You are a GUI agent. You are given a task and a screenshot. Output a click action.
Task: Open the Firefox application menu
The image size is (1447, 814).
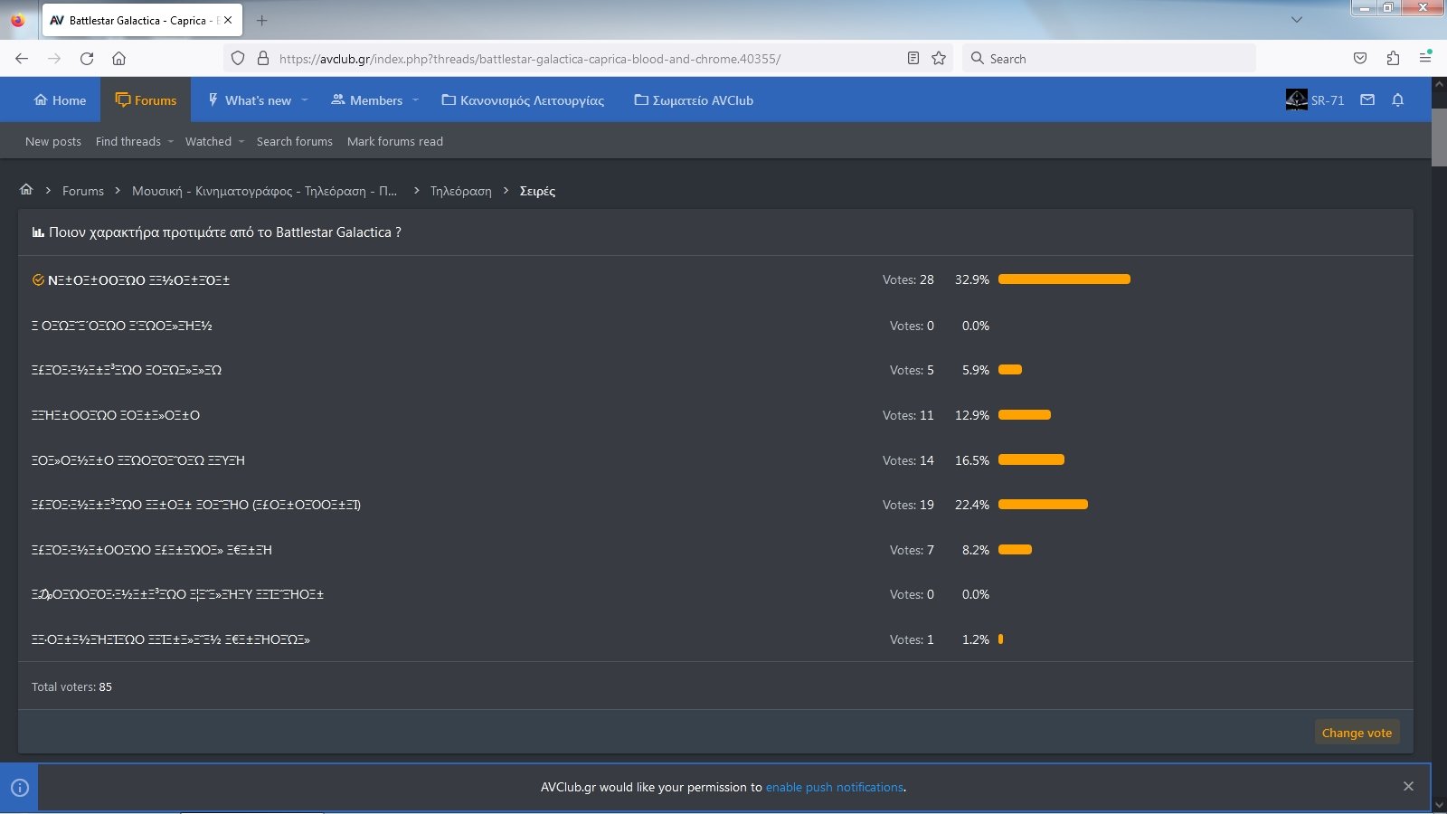coord(1425,57)
